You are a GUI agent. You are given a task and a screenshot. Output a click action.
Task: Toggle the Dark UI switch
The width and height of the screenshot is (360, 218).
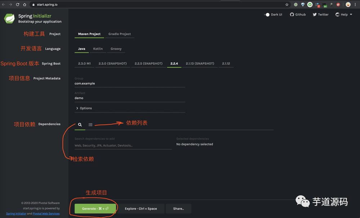[x=267, y=15]
